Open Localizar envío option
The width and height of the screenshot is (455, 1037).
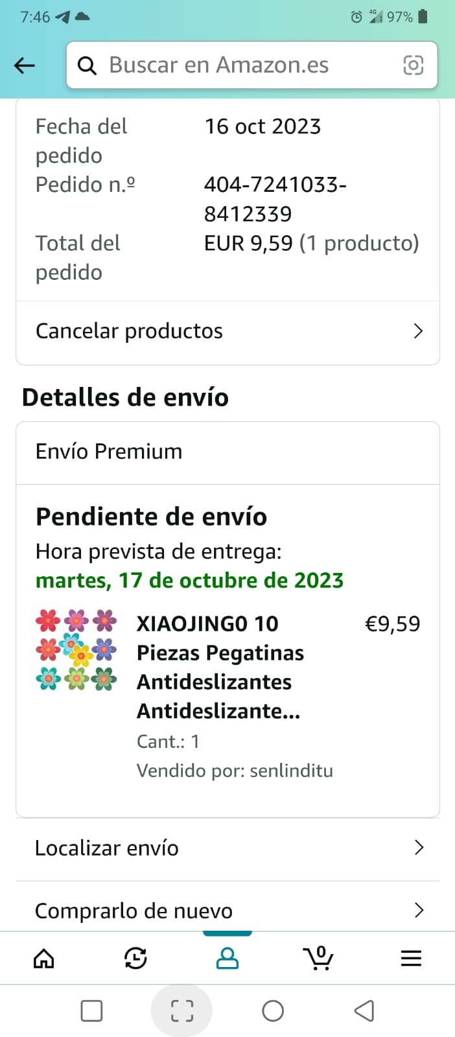click(x=227, y=848)
